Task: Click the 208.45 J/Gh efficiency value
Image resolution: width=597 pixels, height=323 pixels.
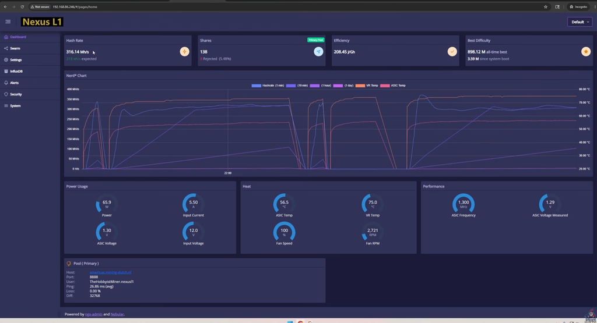Action: (344, 52)
